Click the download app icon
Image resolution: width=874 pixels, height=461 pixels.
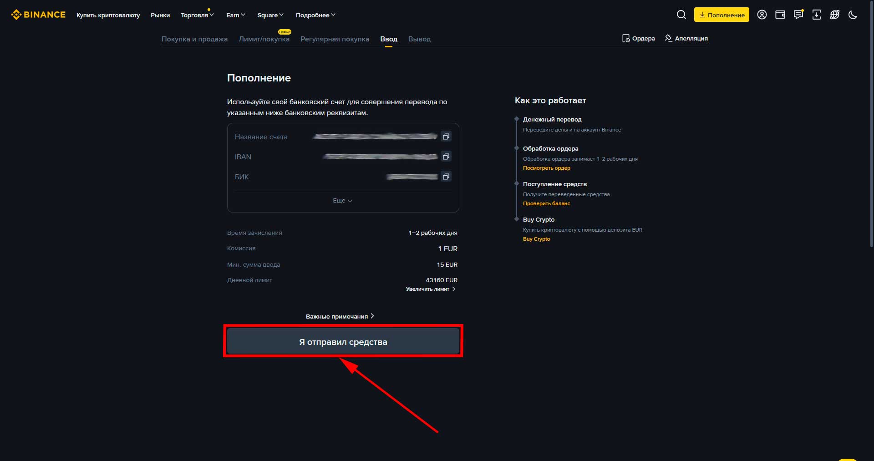pos(816,15)
